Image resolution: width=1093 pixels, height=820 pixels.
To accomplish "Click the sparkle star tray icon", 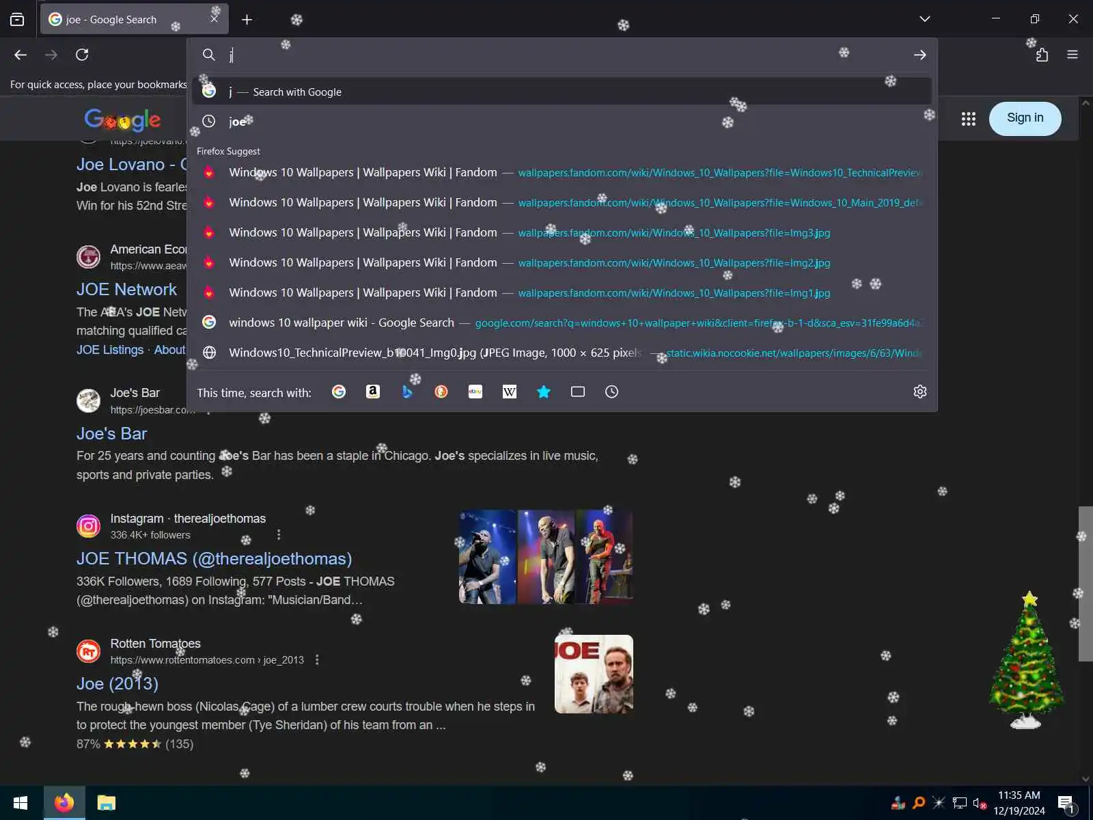I will point(939,804).
